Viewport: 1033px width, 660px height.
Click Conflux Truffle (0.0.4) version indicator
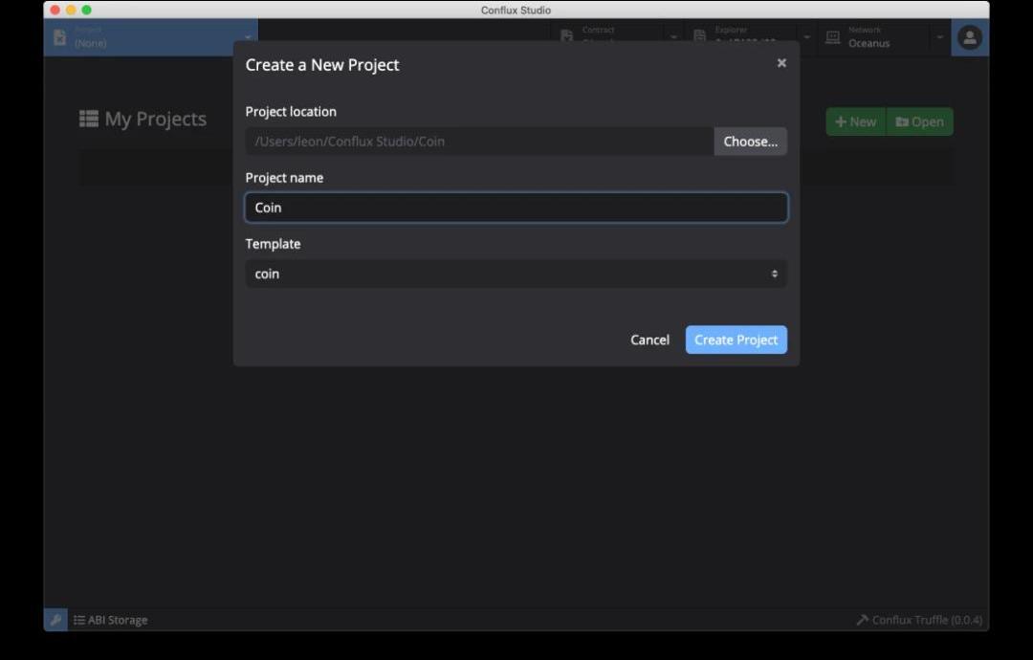tap(919, 620)
